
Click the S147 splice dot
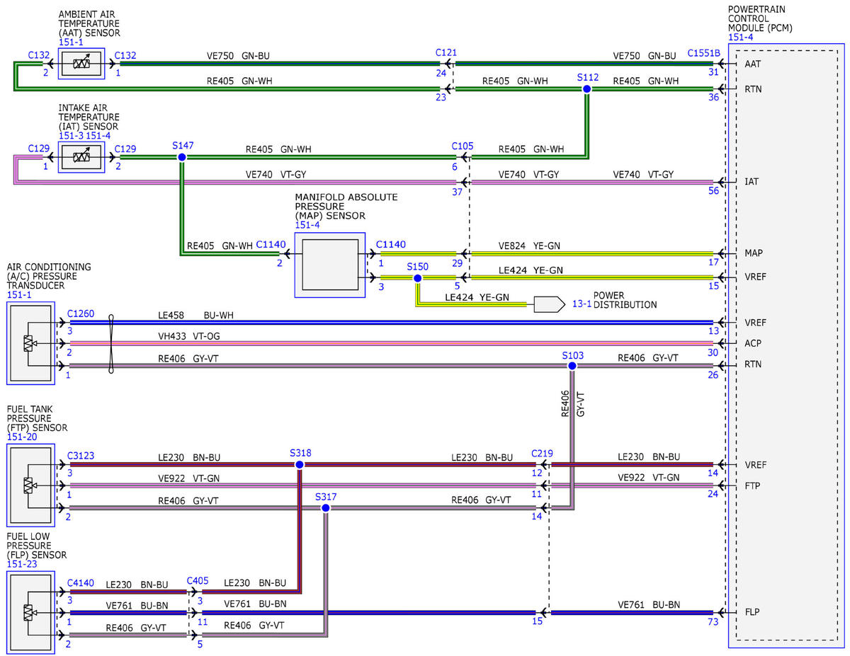[181, 157]
